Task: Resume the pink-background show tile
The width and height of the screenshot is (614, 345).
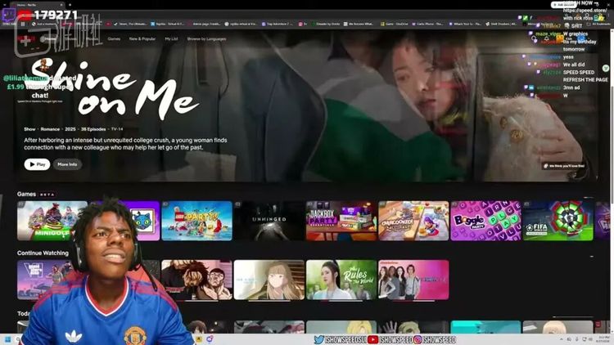Action: 413,280
